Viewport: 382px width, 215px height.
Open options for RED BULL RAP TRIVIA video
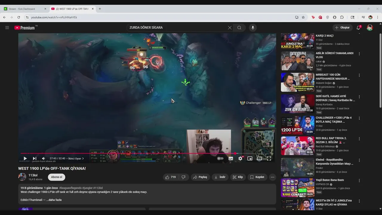[x=359, y=139]
